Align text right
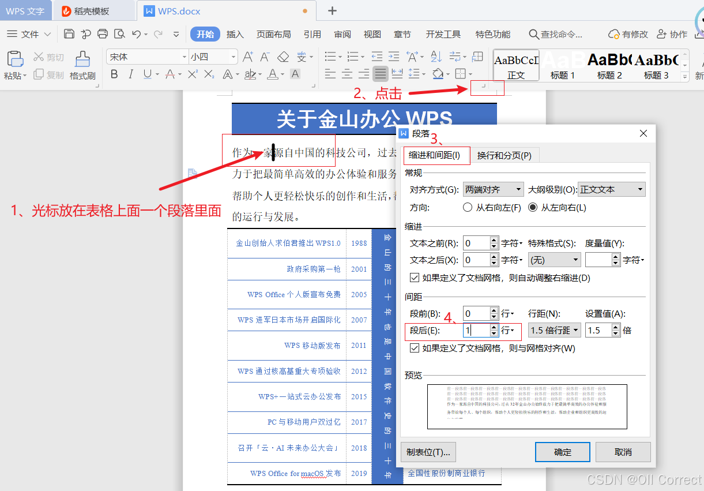Image resolution: width=704 pixels, height=491 pixels. tap(364, 74)
